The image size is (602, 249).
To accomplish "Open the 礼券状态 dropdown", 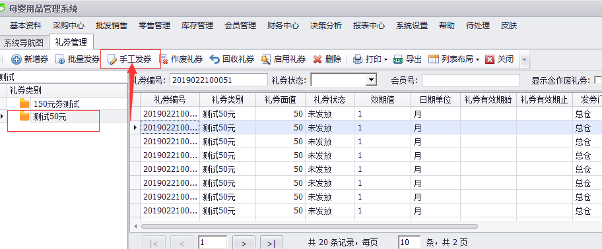I will tap(371, 80).
